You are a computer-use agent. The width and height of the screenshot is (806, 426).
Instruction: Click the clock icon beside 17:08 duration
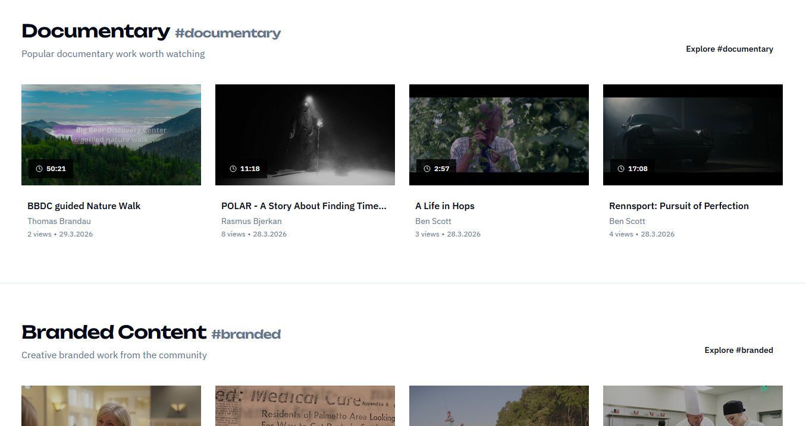(621, 169)
